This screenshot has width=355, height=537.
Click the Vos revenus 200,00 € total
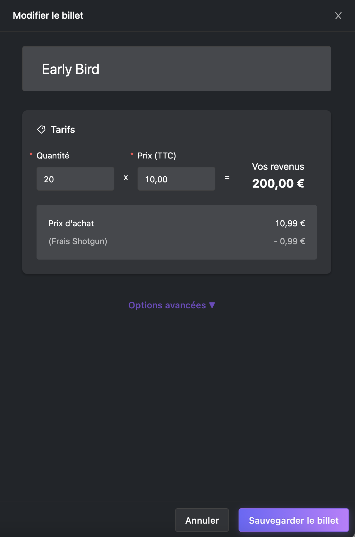coord(278,183)
